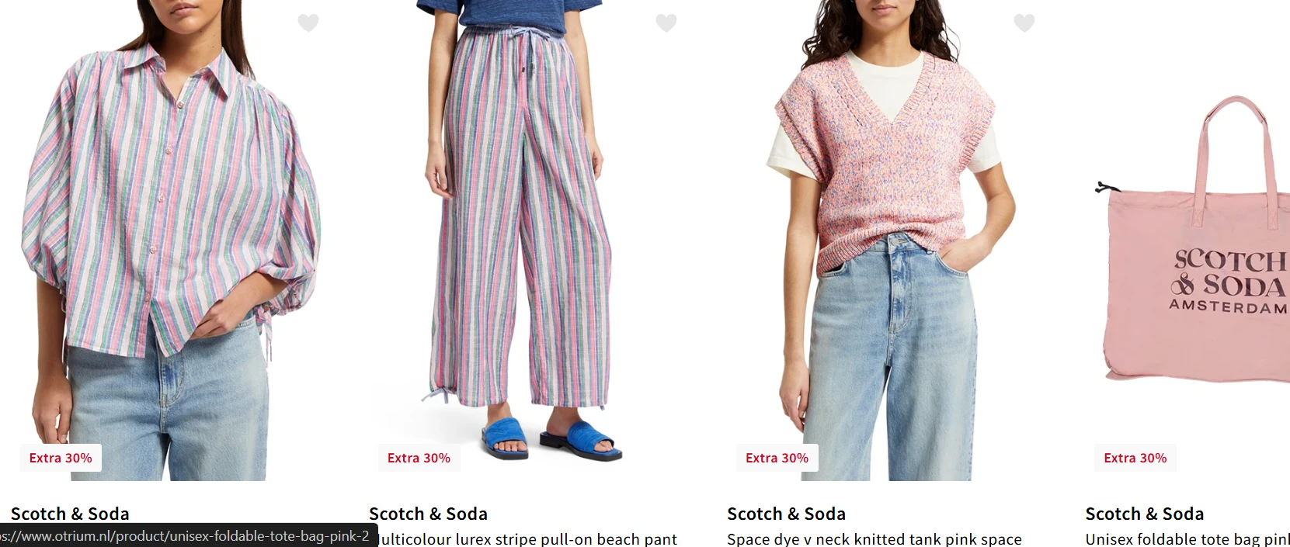Click the Scotch & Soda Amsterdam bag logo
Image resolution: width=1290 pixels, height=547 pixels.
point(1229,281)
